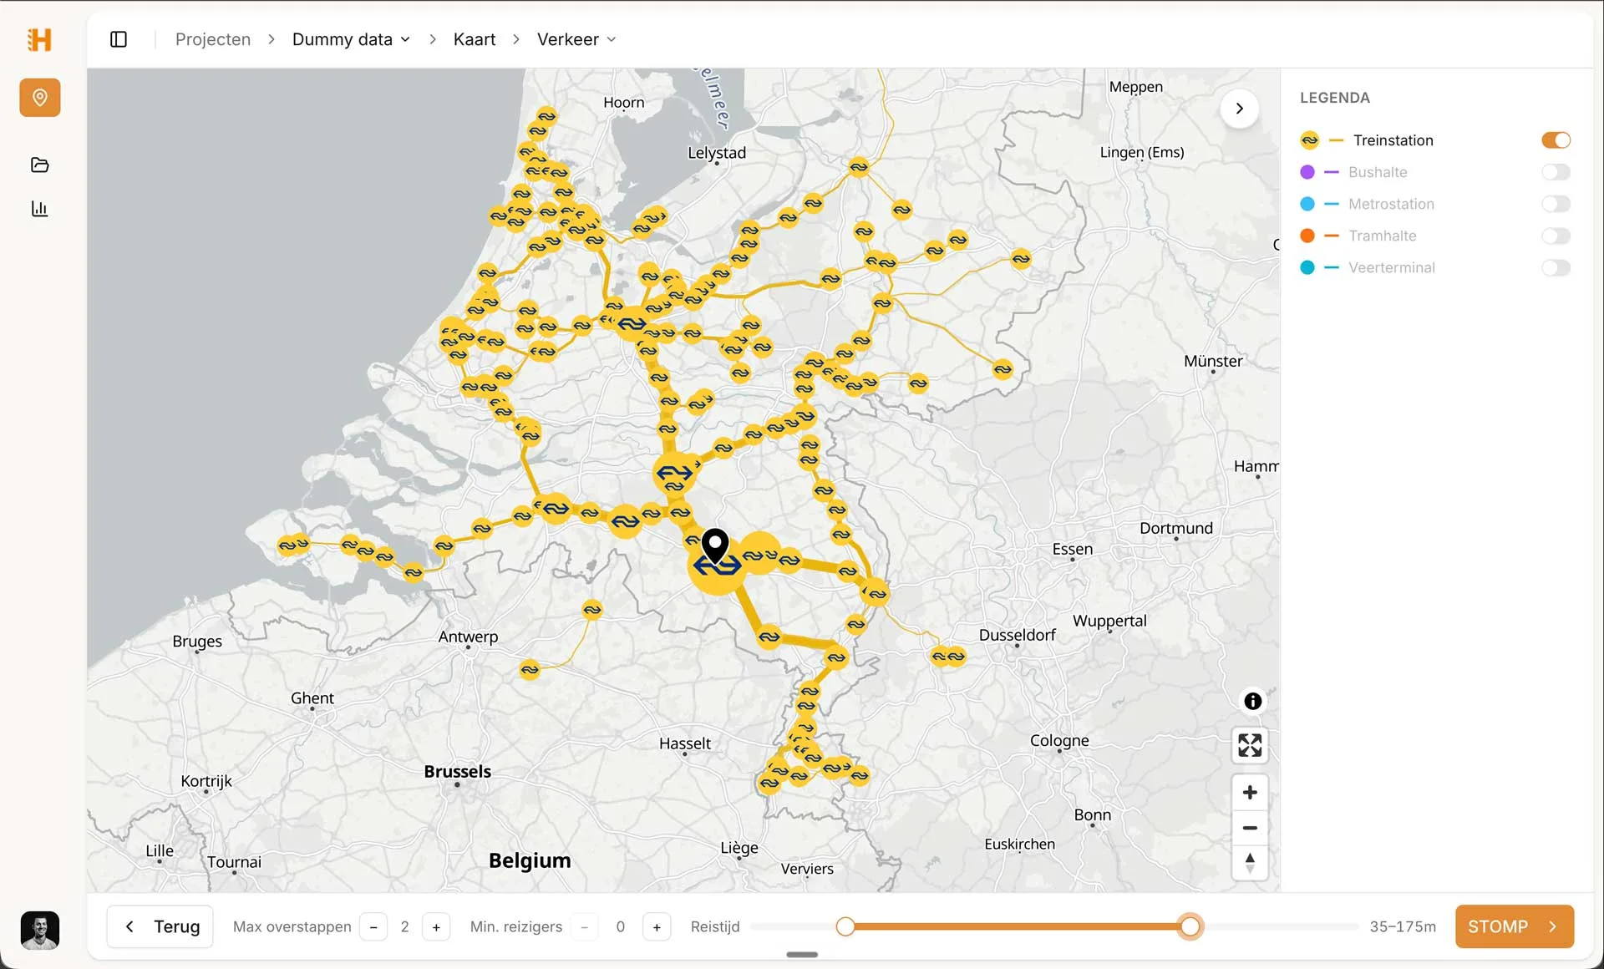The height and width of the screenshot is (969, 1604).
Task: Reset map bearing with compass icon
Action: click(x=1250, y=863)
